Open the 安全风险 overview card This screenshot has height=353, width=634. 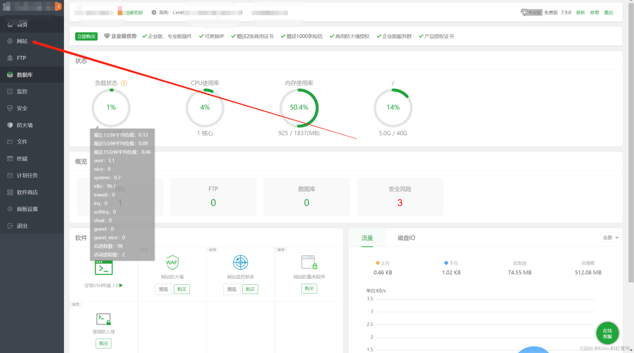coord(400,197)
